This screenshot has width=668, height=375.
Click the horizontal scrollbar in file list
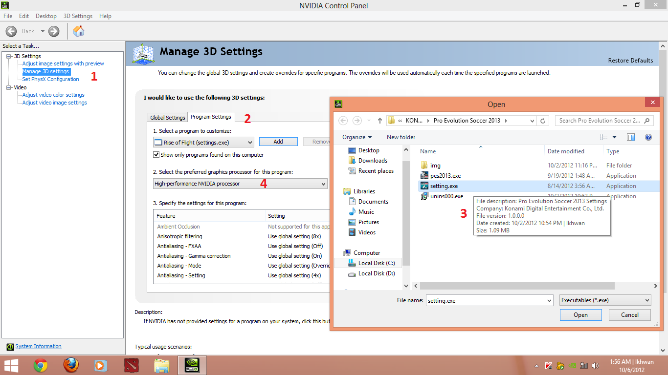click(x=513, y=286)
